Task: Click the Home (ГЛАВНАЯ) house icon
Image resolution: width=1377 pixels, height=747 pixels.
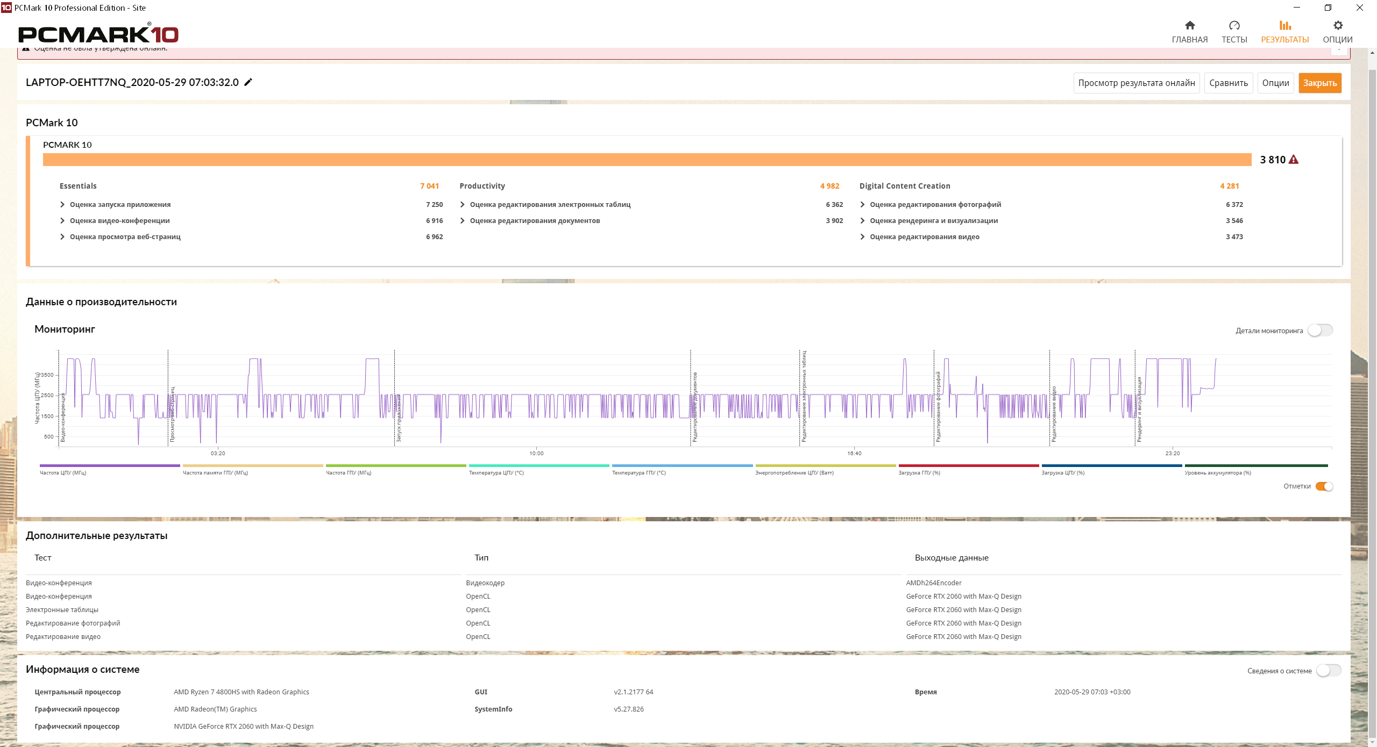Action: pyautogui.click(x=1189, y=25)
